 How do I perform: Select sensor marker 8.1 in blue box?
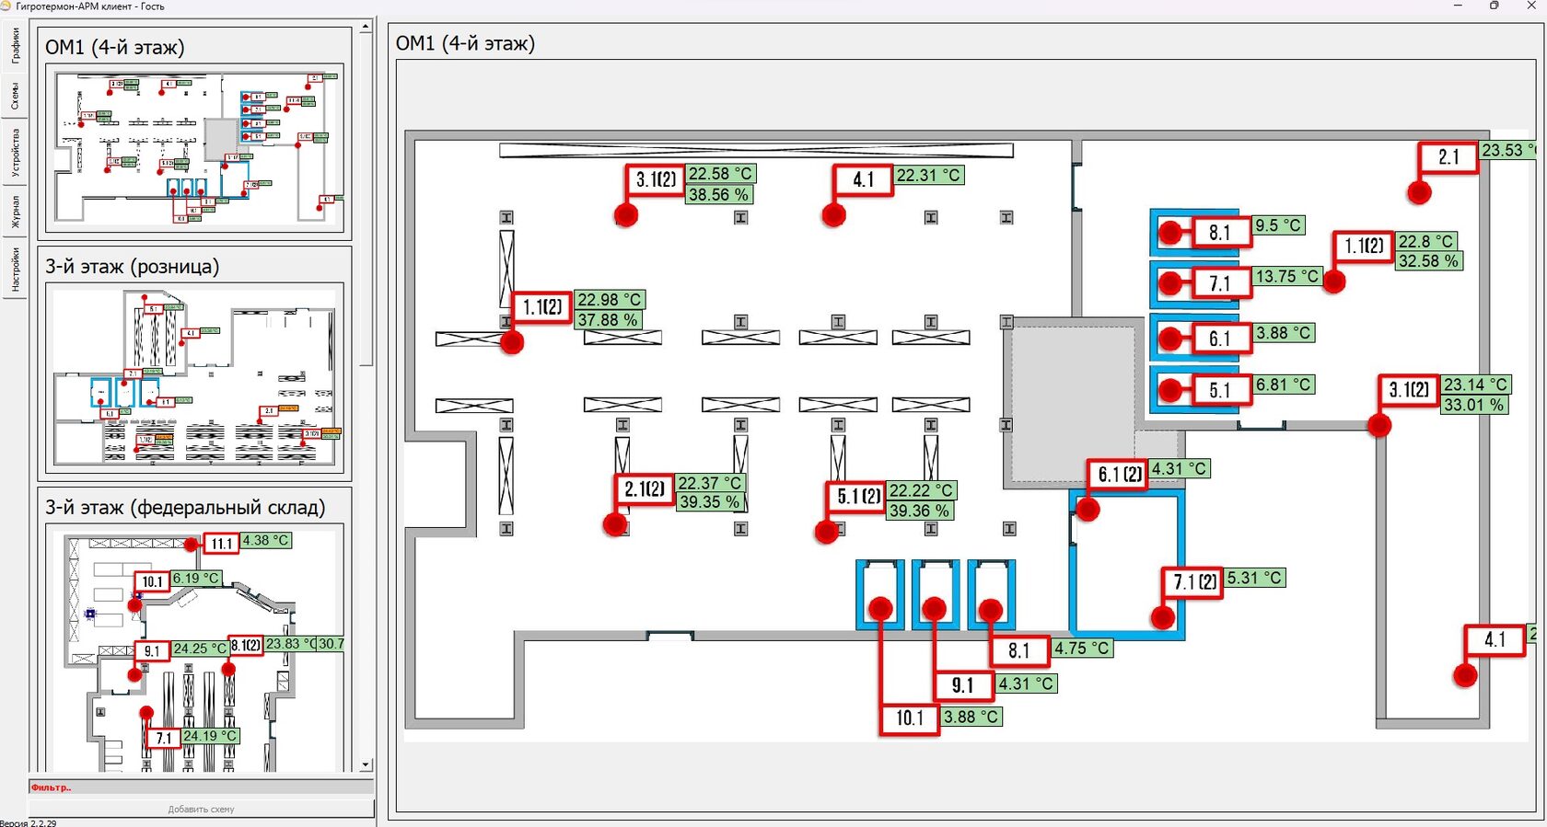pos(1219,233)
